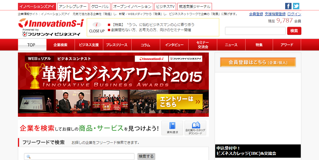This screenshot has width=319, height=160.
Task: Click the TOP navigation item
Action: (32, 45)
